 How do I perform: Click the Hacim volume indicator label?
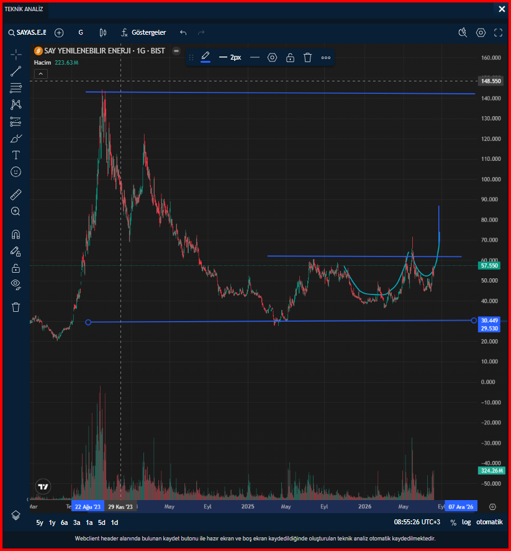pos(42,63)
